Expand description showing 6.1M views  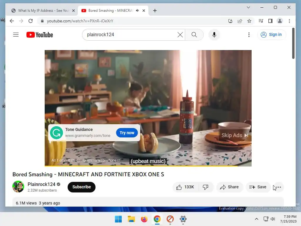(148, 202)
